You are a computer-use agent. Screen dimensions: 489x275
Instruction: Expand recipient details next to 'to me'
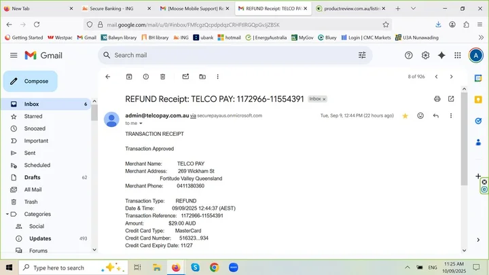(141, 124)
